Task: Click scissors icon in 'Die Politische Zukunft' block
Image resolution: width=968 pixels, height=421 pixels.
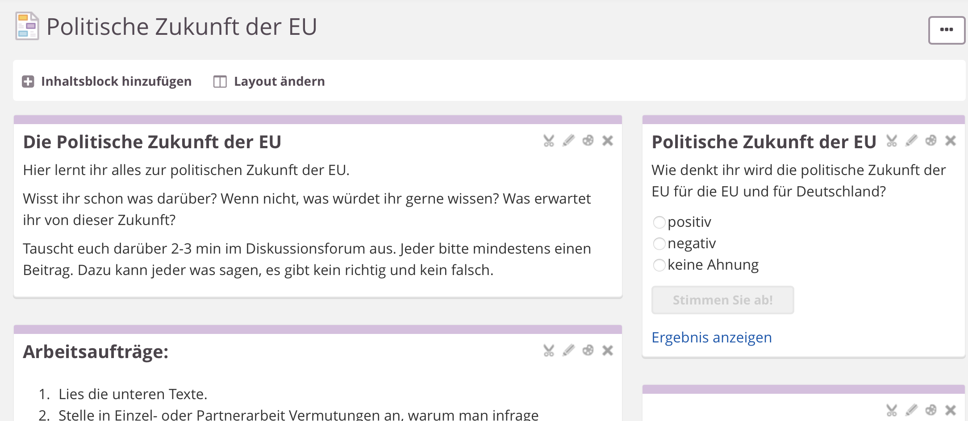Action: pos(549,141)
